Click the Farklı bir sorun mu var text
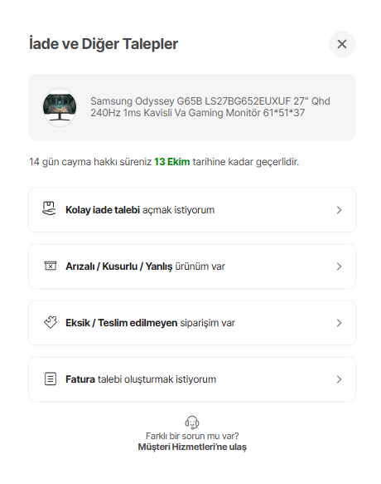This screenshot has height=484, width=381. click(192, 436)
